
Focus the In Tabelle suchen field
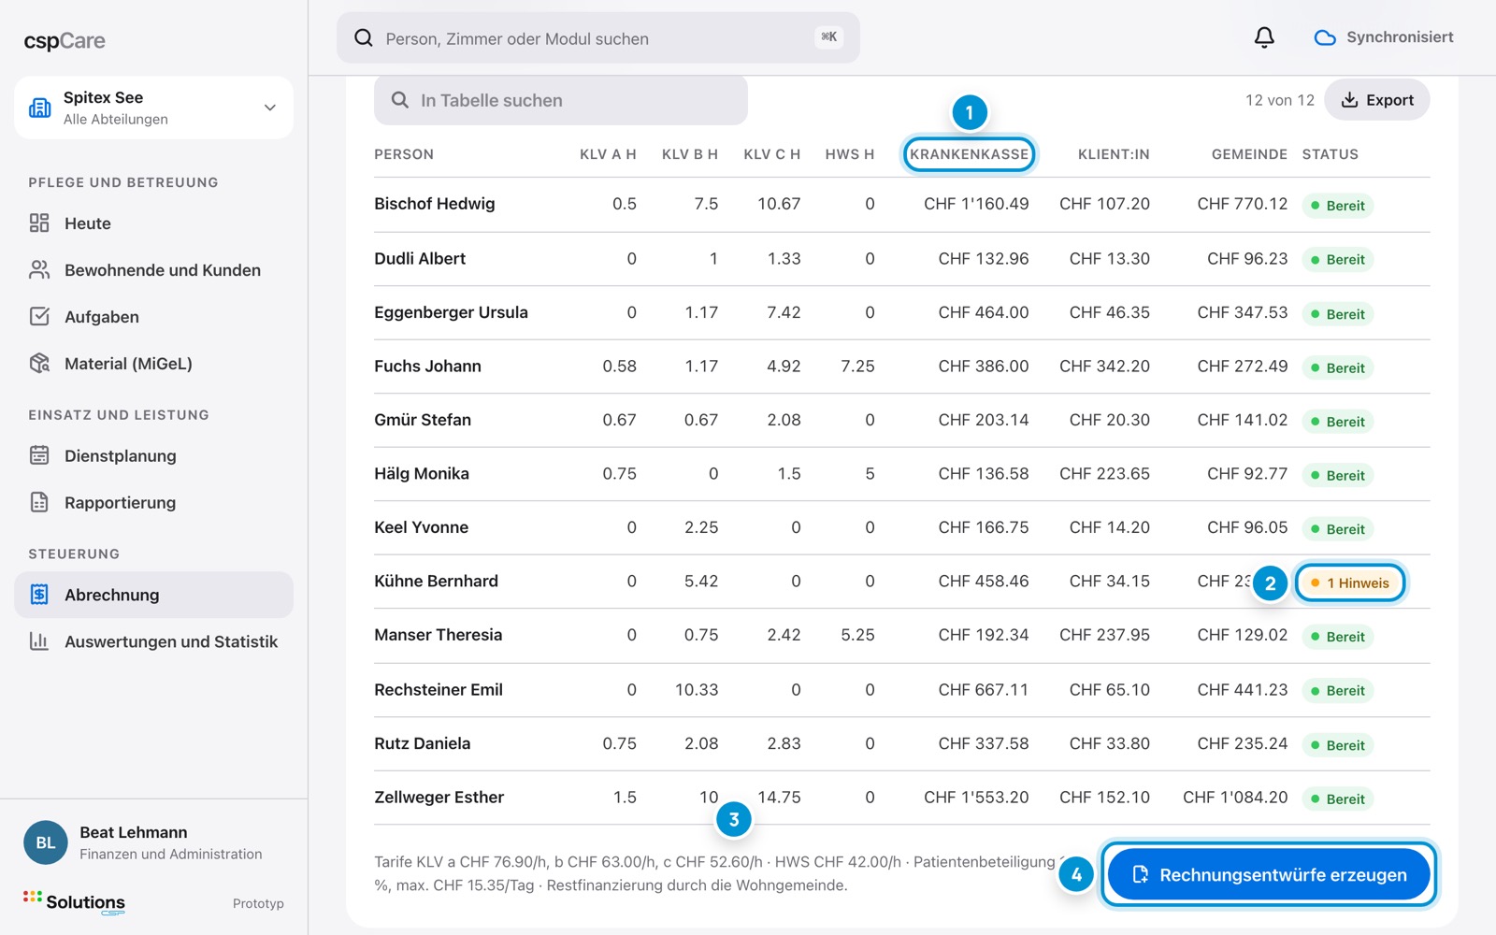(561, 100)
